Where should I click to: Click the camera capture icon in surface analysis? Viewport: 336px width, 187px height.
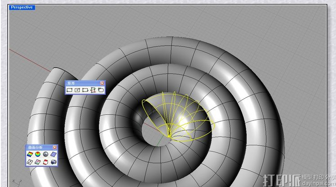(53, 162)
